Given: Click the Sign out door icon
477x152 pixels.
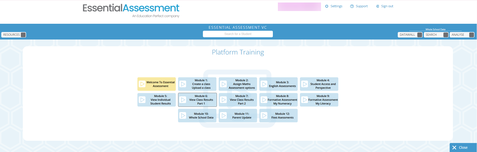Looking at the screenshot, I should (377, 6).
